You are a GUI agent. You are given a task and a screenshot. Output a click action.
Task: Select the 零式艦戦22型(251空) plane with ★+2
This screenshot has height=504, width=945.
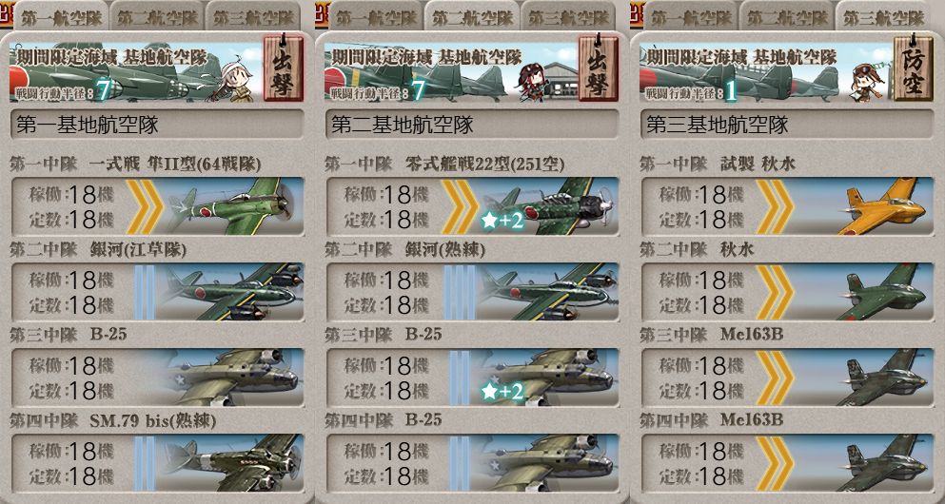pyautogui.click(x=548, y=206)
